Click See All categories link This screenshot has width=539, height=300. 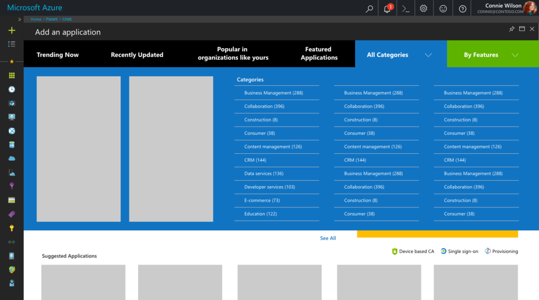328,238
